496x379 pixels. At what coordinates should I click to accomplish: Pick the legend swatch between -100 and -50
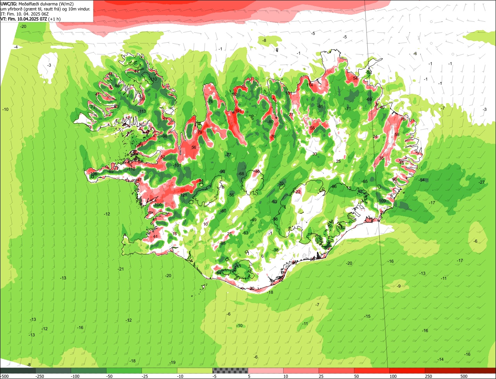(88, 370)
